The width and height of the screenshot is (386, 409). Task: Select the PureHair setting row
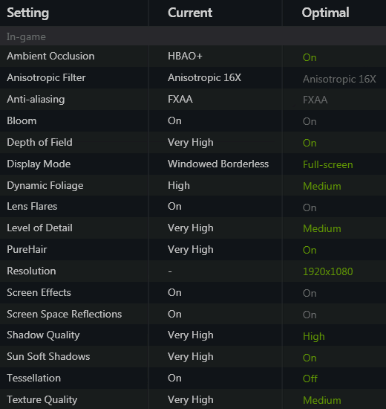pos(193,250)
